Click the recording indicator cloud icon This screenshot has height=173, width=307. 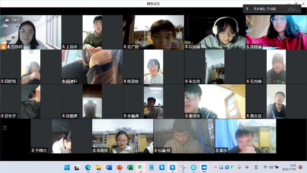pyautogui.click(x=7, y=20)
